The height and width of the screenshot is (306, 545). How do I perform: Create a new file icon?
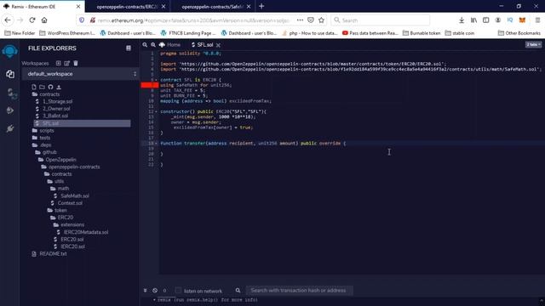(x=34, y=87)
